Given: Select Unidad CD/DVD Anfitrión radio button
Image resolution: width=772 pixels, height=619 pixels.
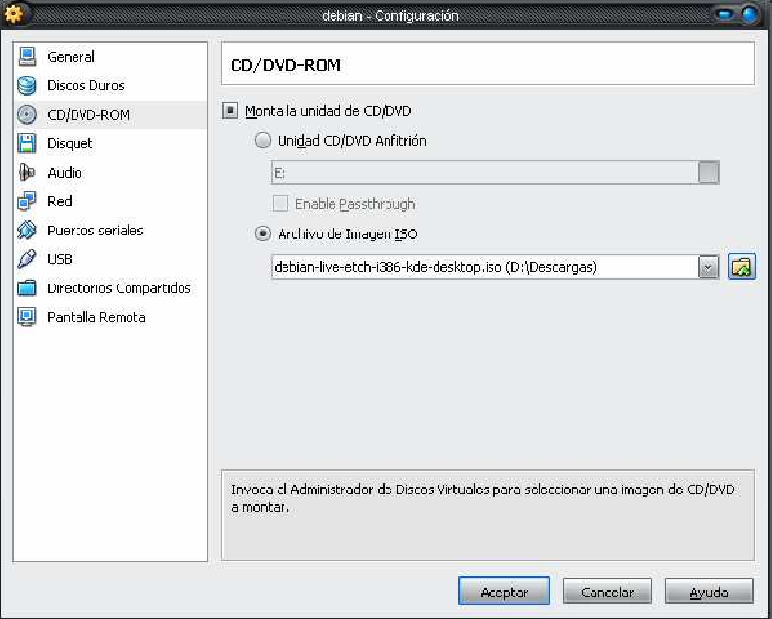Looking at the screenshot, I should [262, 140].
